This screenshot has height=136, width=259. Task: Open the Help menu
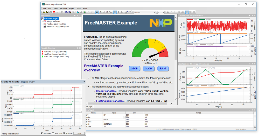(x=85, y=9)
